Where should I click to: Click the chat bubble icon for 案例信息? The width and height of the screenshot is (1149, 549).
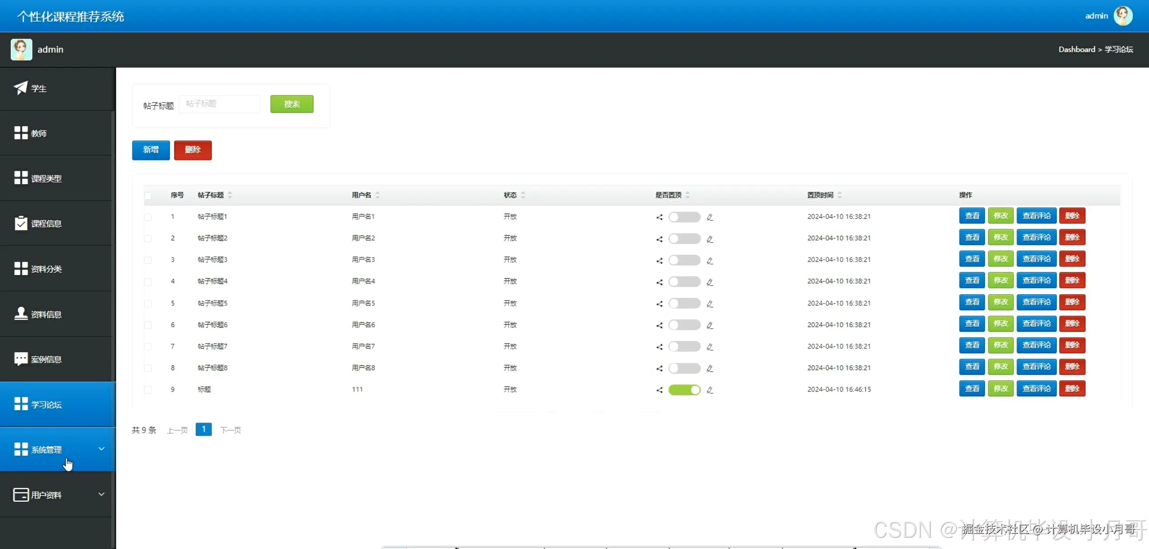click(21, 358)
